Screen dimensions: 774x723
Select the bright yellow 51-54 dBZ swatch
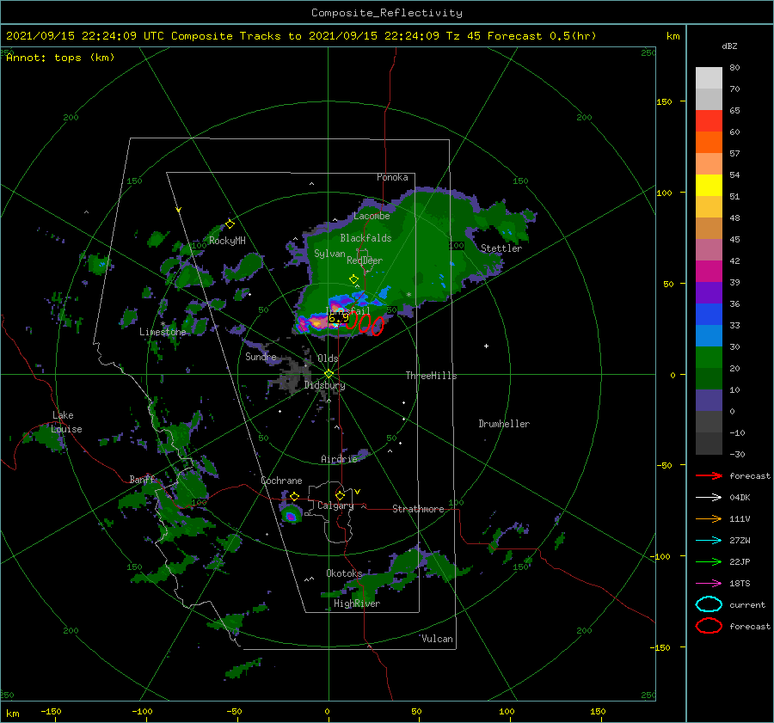coord(709,186)
